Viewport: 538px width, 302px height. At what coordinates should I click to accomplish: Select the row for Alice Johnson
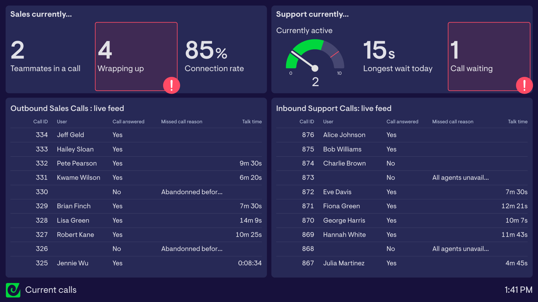(344, 135)
